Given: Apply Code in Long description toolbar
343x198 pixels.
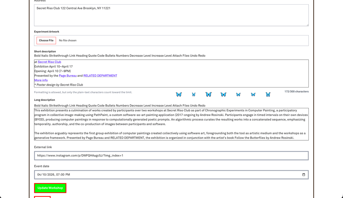Looking at the screenshot, I should tap(101, 106).
